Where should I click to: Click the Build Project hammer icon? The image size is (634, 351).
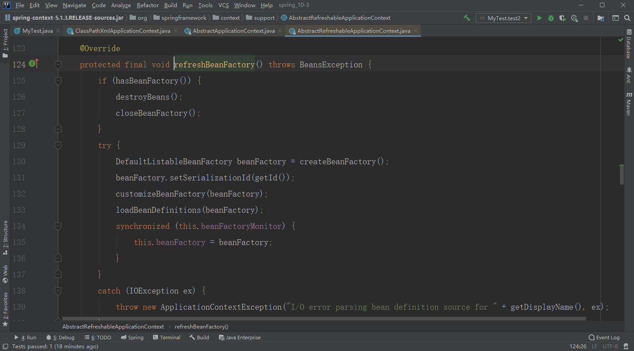pyautogui.click(x=467, y=18)
